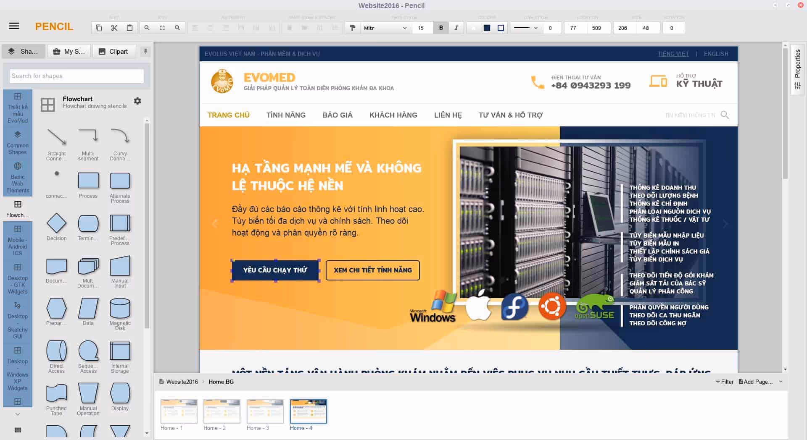This screenshot has width=807, height=440.
Task: Click the zoom in magnifier icon
Action: click(177, 28)
